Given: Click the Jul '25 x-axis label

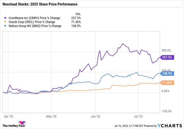Looking at the screenshot, I should (x=138, y=116).
